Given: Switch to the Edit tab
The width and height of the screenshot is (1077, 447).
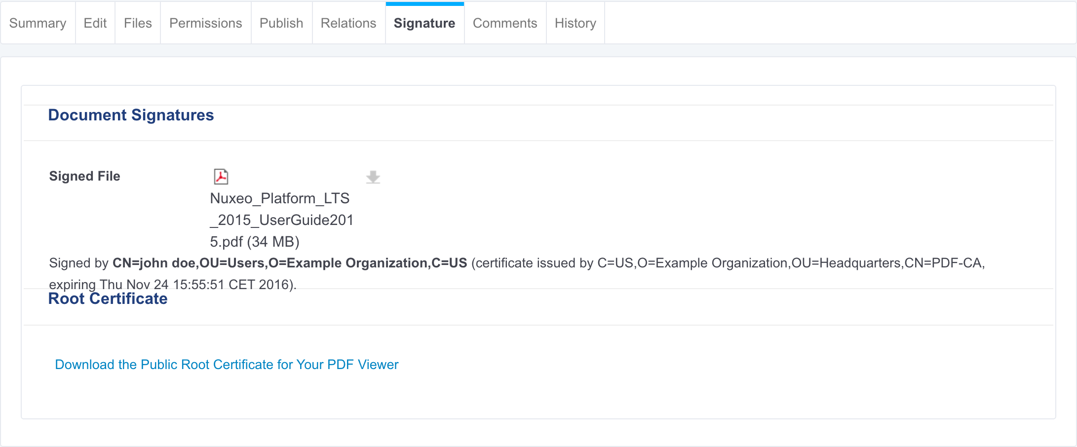Looking at the screenshot, I should 95,23.
